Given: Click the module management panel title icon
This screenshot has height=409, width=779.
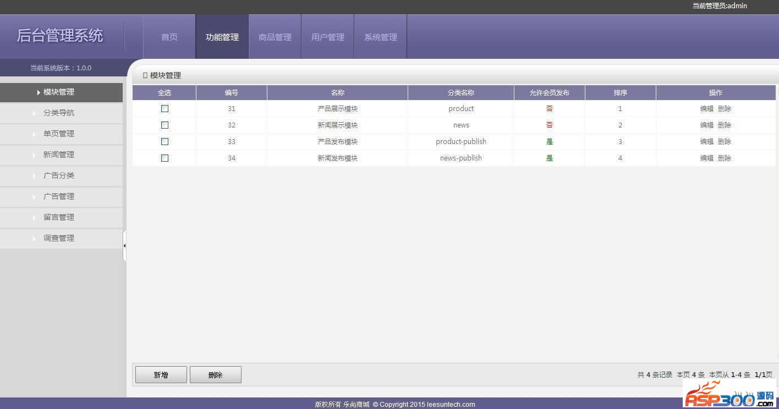Looking at the screenshot, I should pos(145,75).
